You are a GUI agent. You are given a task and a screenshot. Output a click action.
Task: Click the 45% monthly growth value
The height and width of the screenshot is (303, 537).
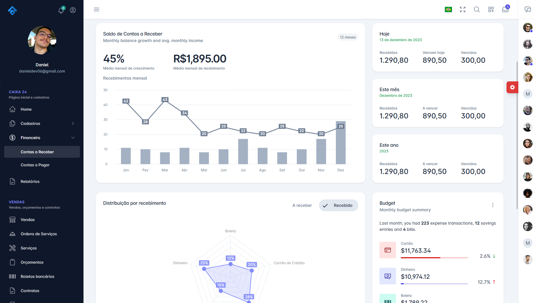(114, 59)
